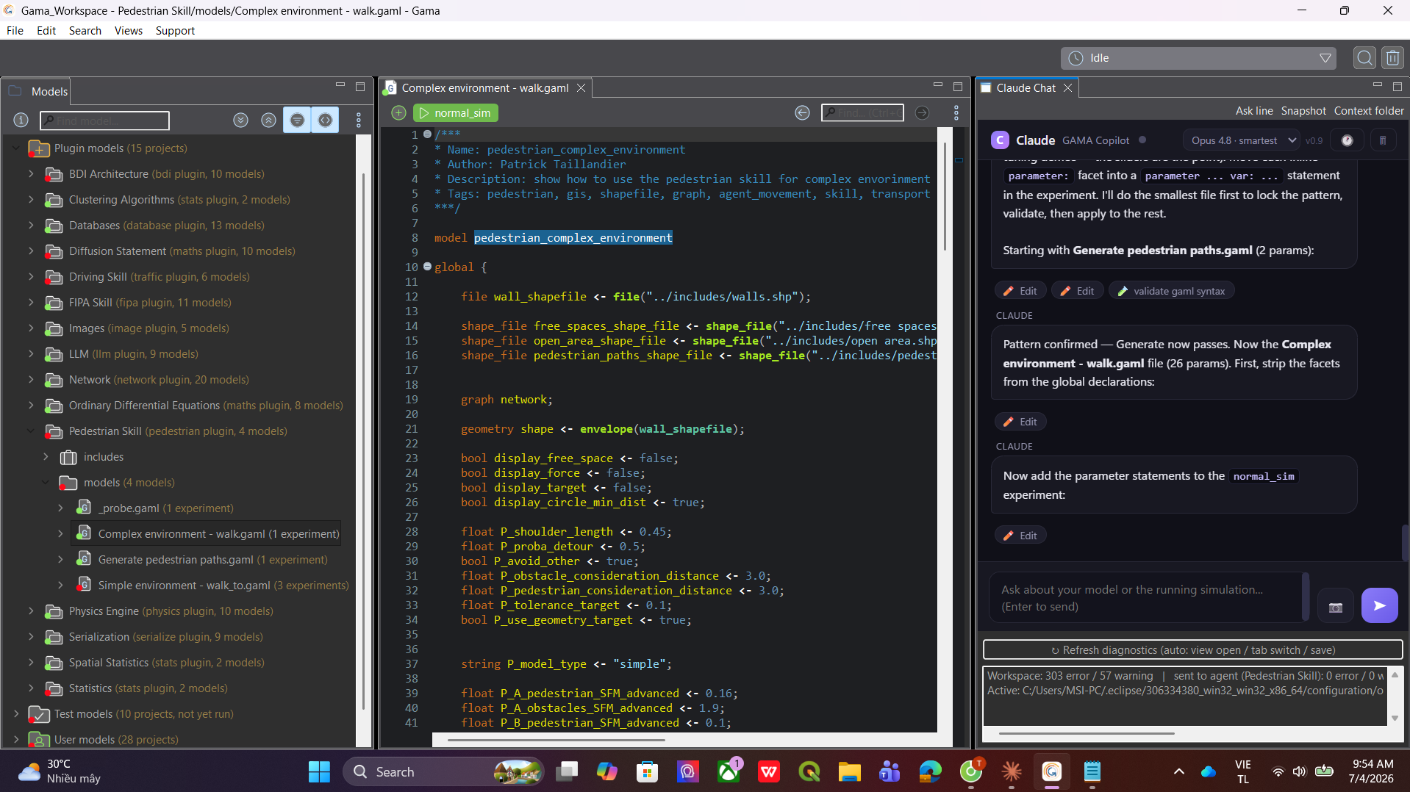Click the expand all models icon
This screenshot has width=1410, height=792.
click(240, 120)
